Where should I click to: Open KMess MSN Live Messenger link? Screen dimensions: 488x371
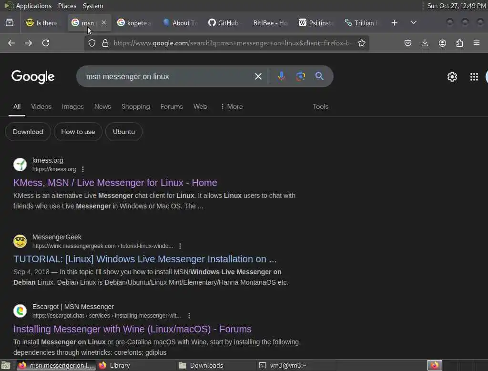pyautogui.click(x=115, y=183)
